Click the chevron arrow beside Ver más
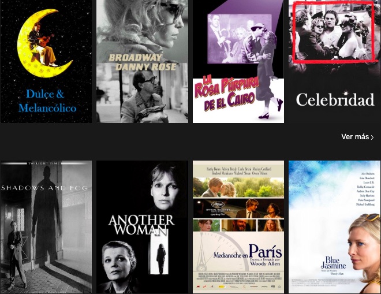Viewport: 381px width, 294px height. pyautogui.click(x=372, y=137)
